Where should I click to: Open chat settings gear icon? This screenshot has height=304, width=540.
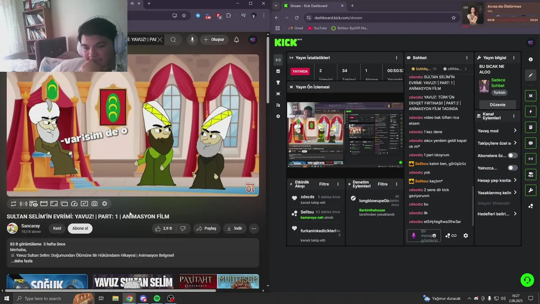pos(466,236)
